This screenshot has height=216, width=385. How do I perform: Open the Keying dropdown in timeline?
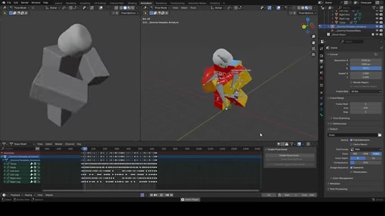pyautogui.click(x=29, y=195)
